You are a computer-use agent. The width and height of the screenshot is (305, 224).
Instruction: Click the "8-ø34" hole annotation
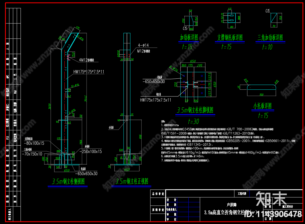173,69
